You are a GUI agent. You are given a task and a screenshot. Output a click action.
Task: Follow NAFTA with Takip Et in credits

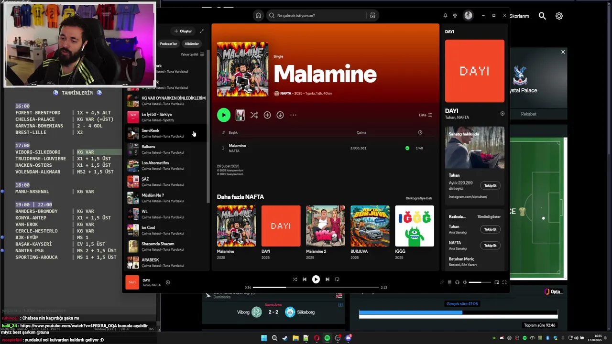(x=490, y=245)
